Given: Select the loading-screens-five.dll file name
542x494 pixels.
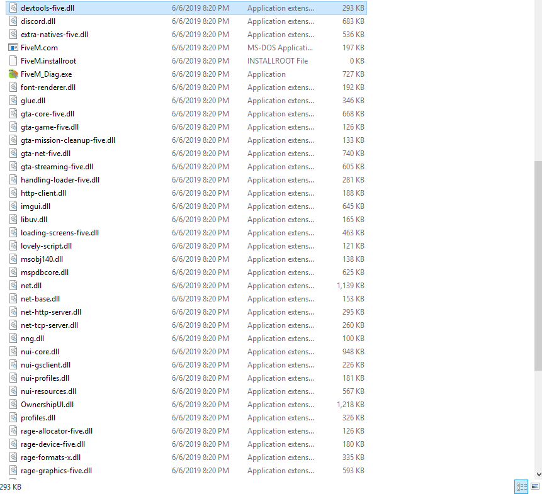Looking at the screenshot, I should [59, 233].
